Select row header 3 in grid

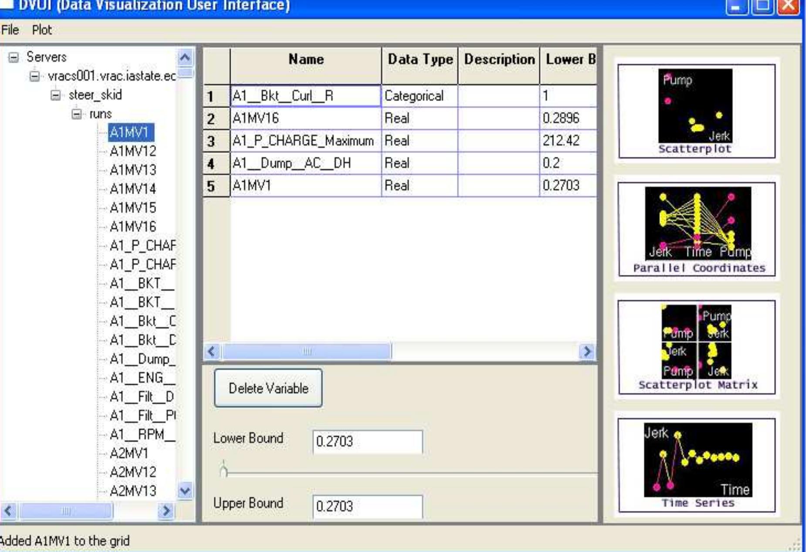pyautogui.click(x=216, y=141)
